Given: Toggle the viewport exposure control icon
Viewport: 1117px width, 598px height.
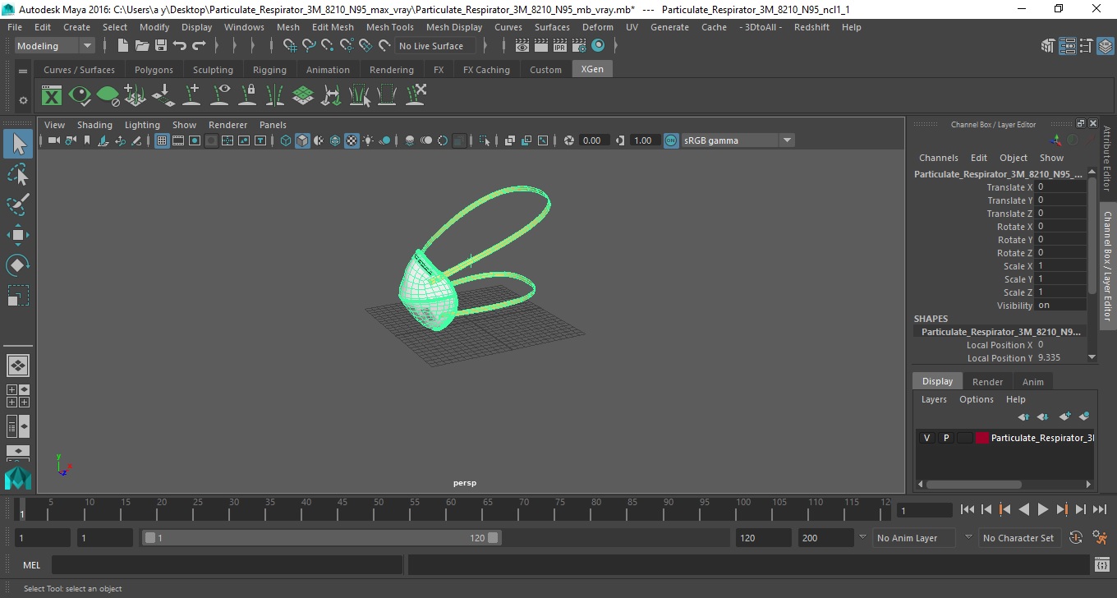Looking at the screenshot, I should [569, 140].
